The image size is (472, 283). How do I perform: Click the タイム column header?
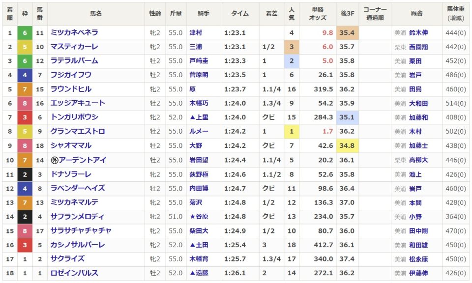pyautogui.click(x=240, y=14)
